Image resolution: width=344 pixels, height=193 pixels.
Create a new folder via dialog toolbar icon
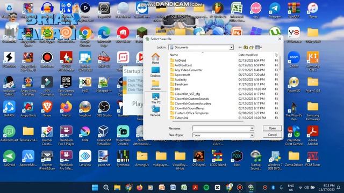252,47
